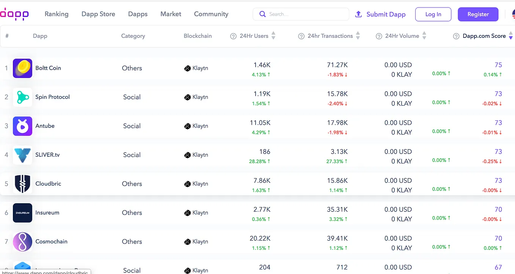Screen dimensions: 515x274
Task: Click the 24Hr Volume help icon
Action: [379, 36]
